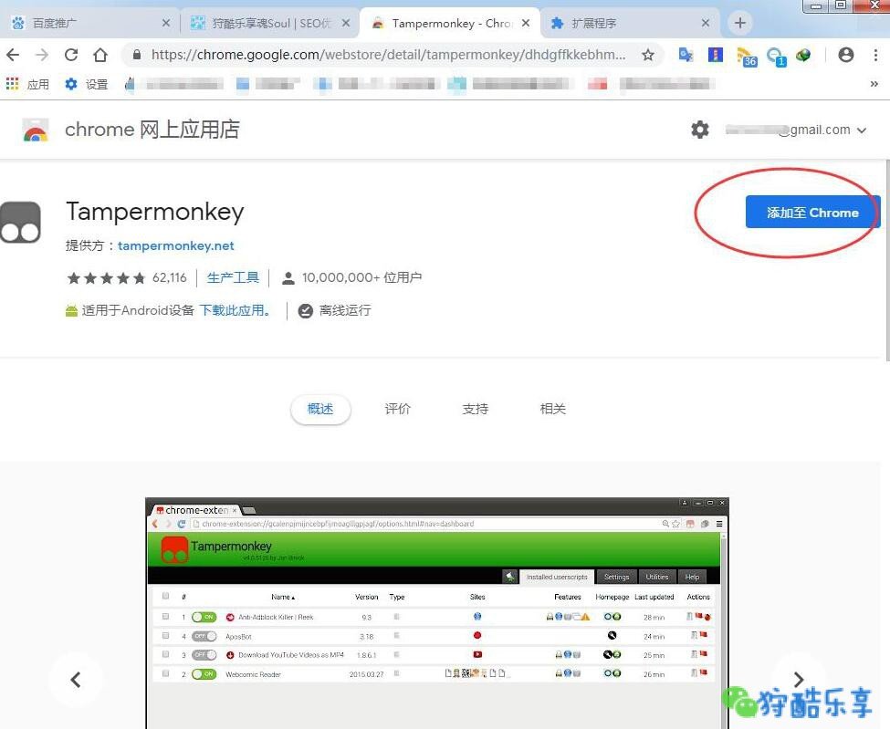Click the blue 'I' extension icon
Image resolution: width=890 pixels, height=729 pixels.
[715, 55]
